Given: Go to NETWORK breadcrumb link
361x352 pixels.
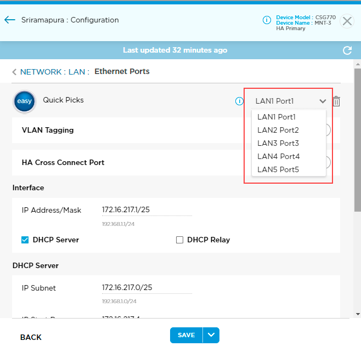Looking at the screenshot, I should (x=41, y=72).
